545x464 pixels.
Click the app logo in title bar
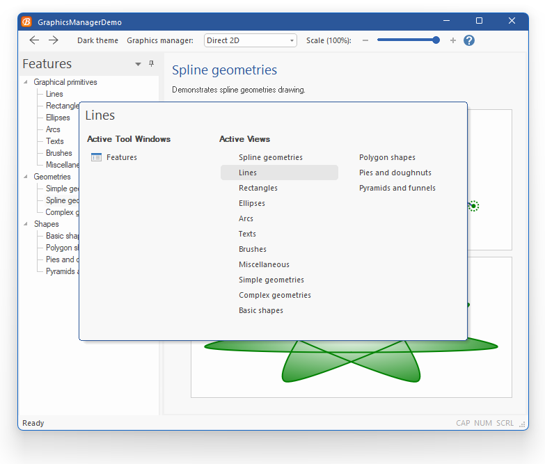(26, 22)
